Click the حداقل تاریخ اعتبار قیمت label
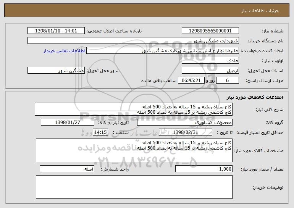 [x=260, y=132]
